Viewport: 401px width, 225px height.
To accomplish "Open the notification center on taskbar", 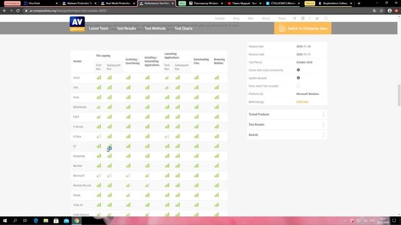I will point(394,221).
